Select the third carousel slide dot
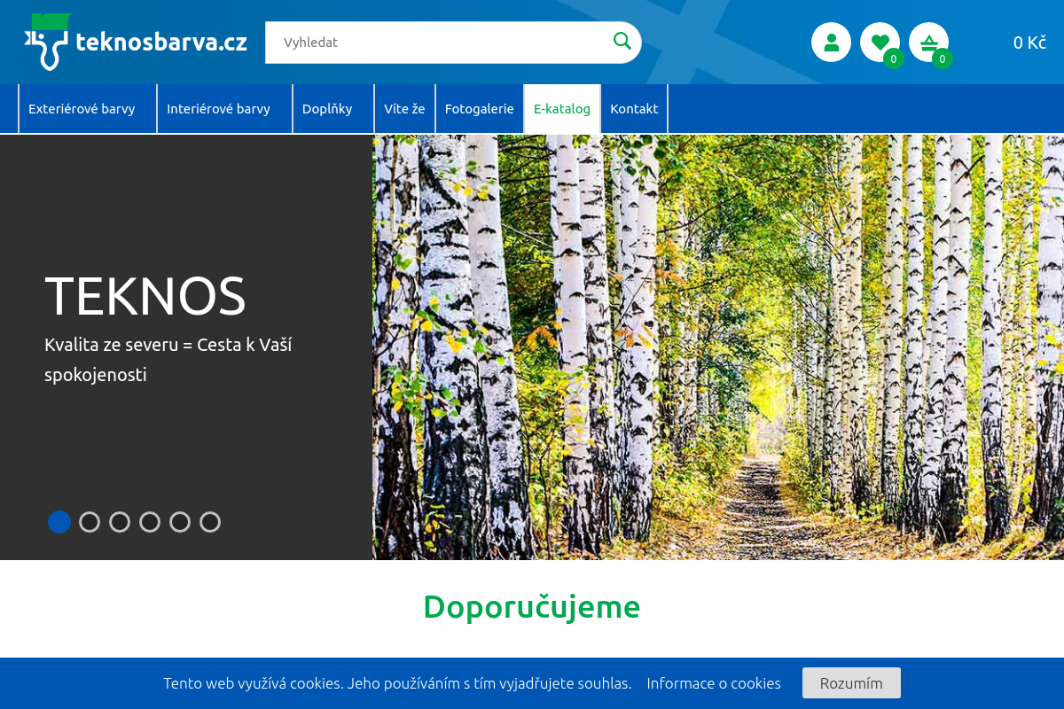Viewport: 1064px width, 709px height. [x=120, y=522]
